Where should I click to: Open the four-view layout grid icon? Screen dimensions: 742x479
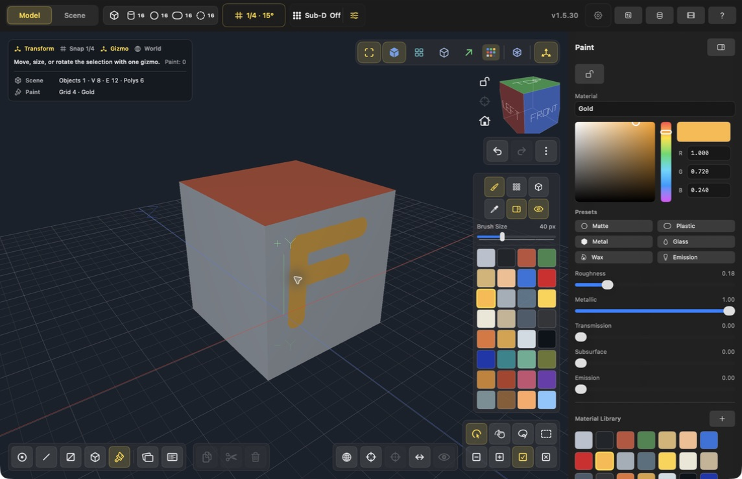pyautogui.click(x=419, y=53)
